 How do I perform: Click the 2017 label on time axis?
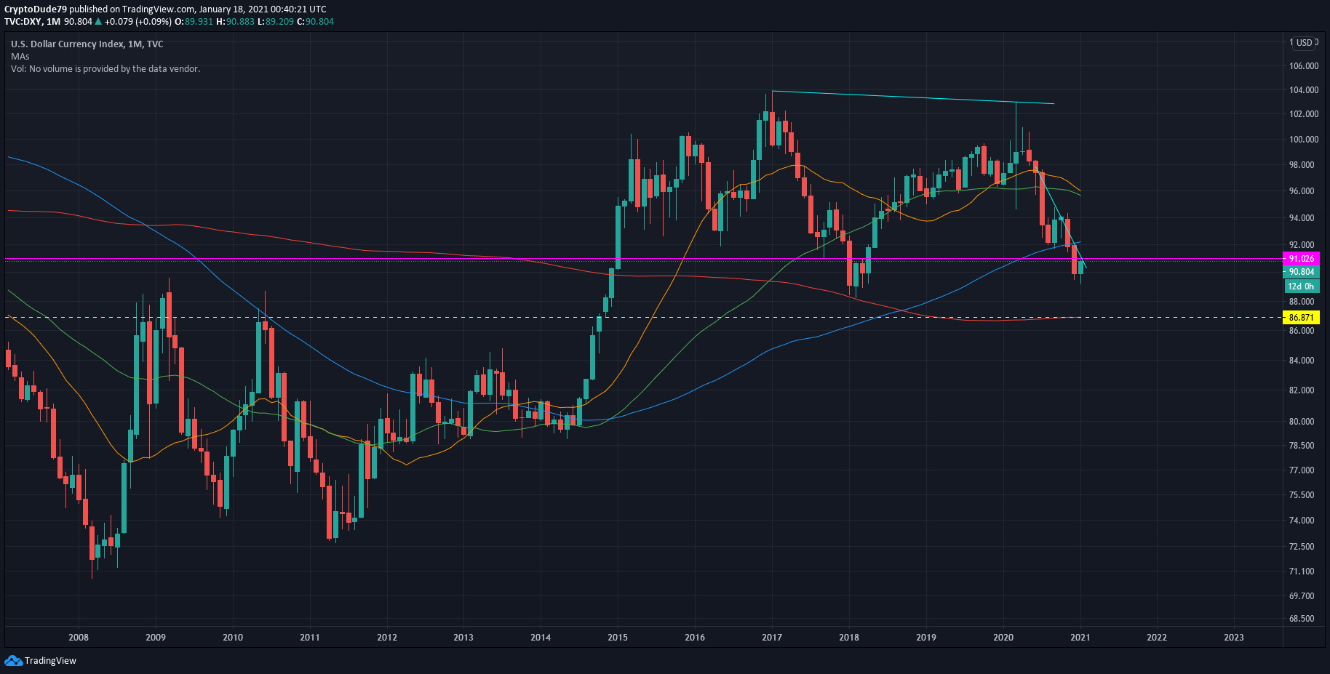point(772,638)
